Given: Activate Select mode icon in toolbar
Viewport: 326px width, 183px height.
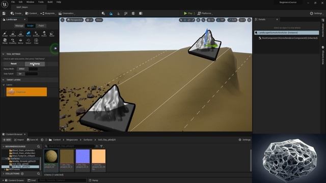Looking at the screenshot, I should (x=103, y=13).
